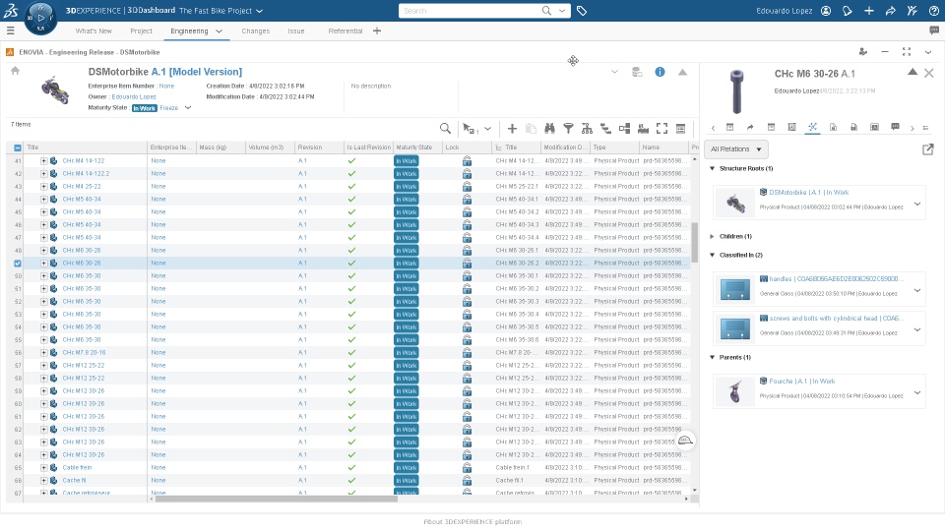This screenshot has width=945, height=531.
Task: Click the table search magnifier icon
Action: [x=445, y=128]
